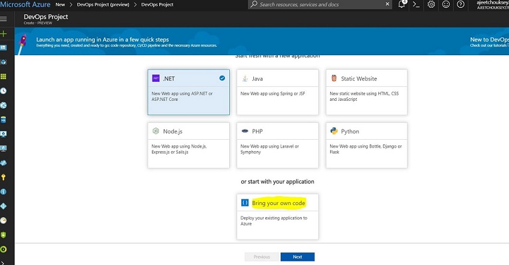509x265 pixels.
Task: Select the Bring your own code card
Action: coord(277,216)
